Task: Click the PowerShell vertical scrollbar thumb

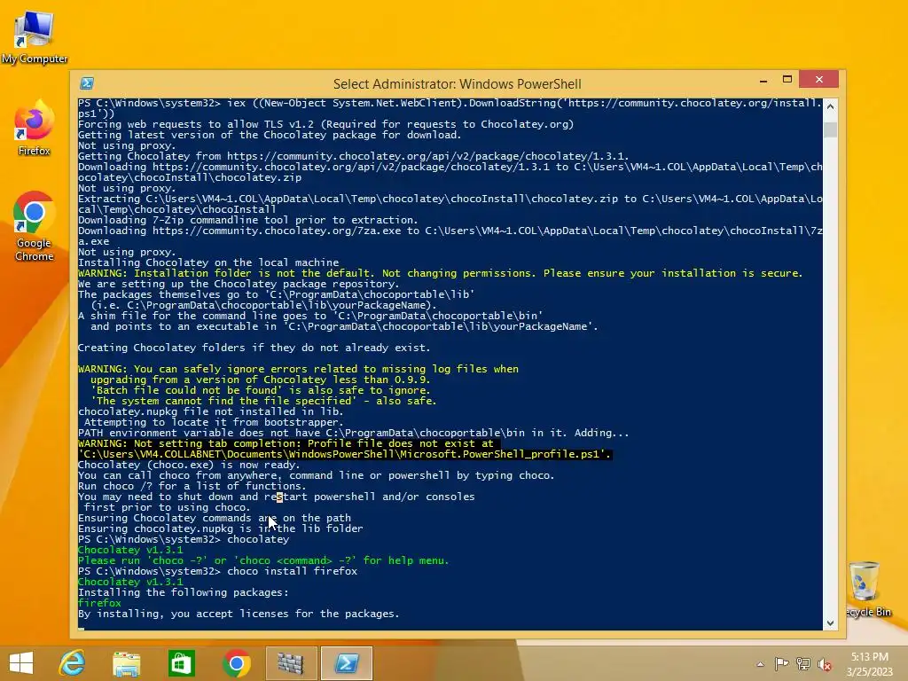Action: coord(830,129)
